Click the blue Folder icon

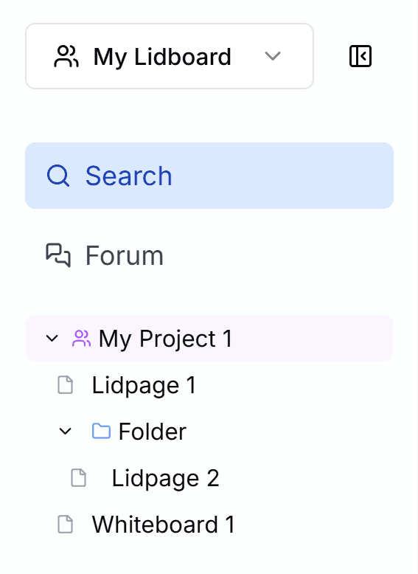point(101,431)
